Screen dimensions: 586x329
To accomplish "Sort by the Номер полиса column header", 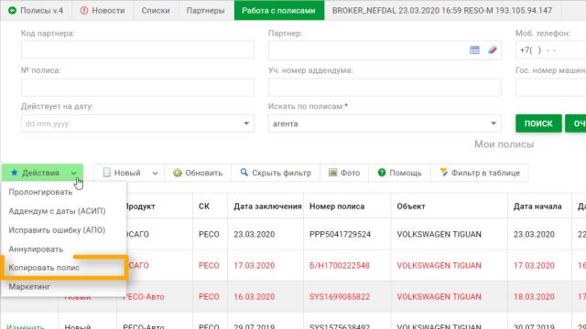I will click(337, 207).
